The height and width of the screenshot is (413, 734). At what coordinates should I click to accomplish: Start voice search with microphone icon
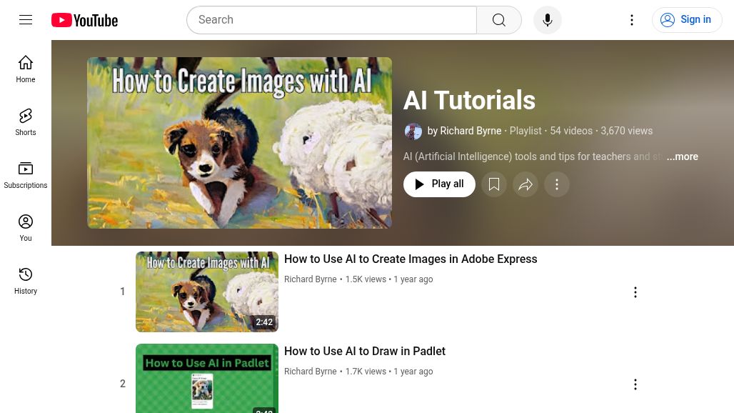tap(547, 20)
